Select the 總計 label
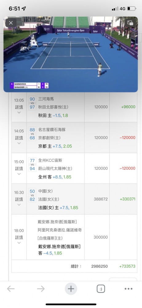142x308 pixels. click(x=76, y=266)
